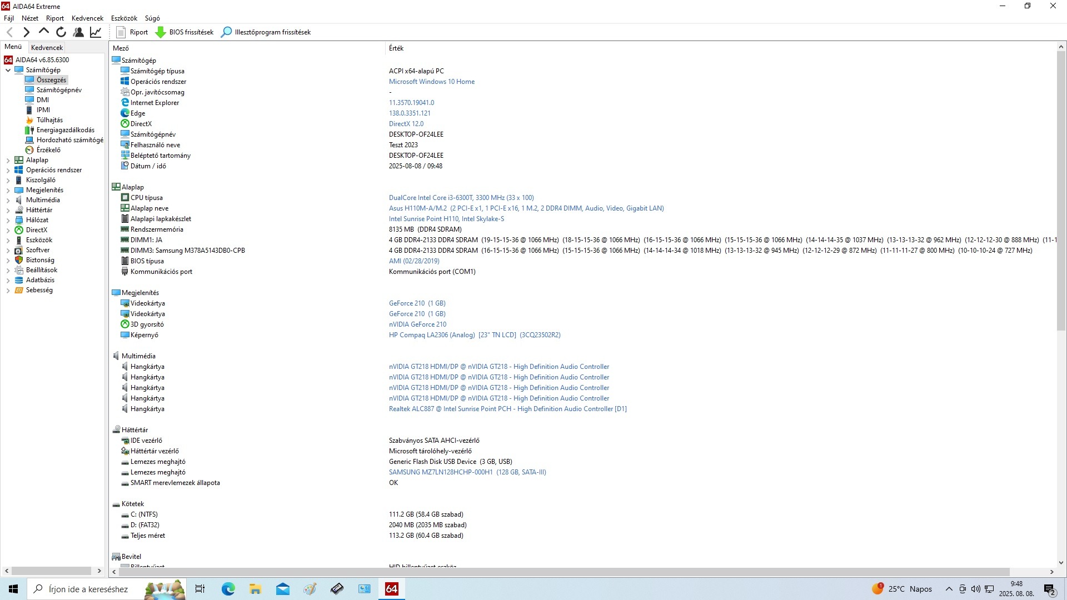Click the Riport toolbar button
The height and width of the screenshot is (600, 1067).
tap(132, 32)
